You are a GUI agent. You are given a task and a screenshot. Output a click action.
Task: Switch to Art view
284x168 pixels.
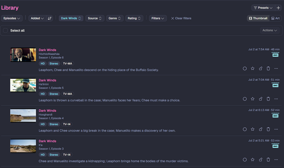pyautogui.click(x=275, y=18)
